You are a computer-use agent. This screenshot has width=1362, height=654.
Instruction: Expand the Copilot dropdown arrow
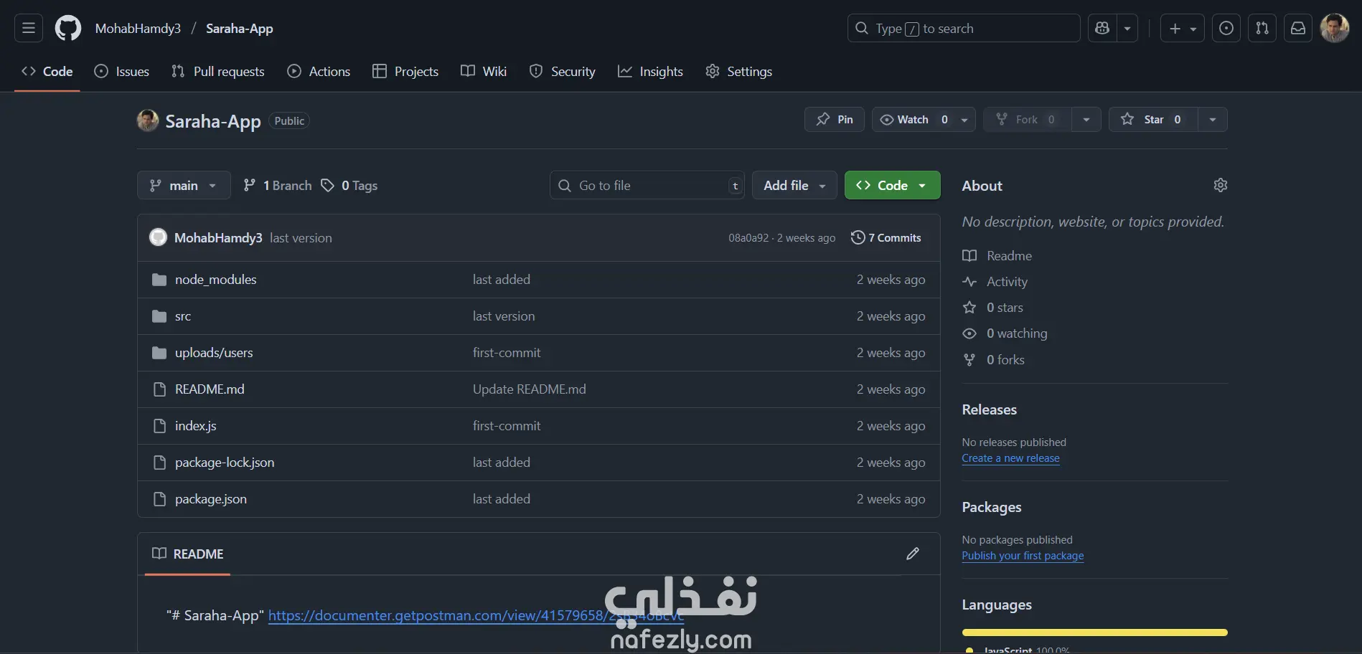point(1127,28)
